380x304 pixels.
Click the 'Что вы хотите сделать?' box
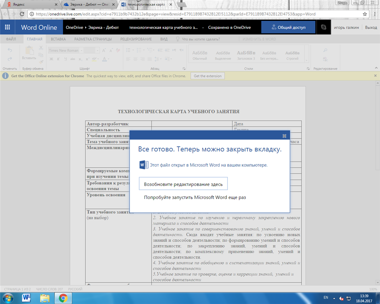[201, 39]
